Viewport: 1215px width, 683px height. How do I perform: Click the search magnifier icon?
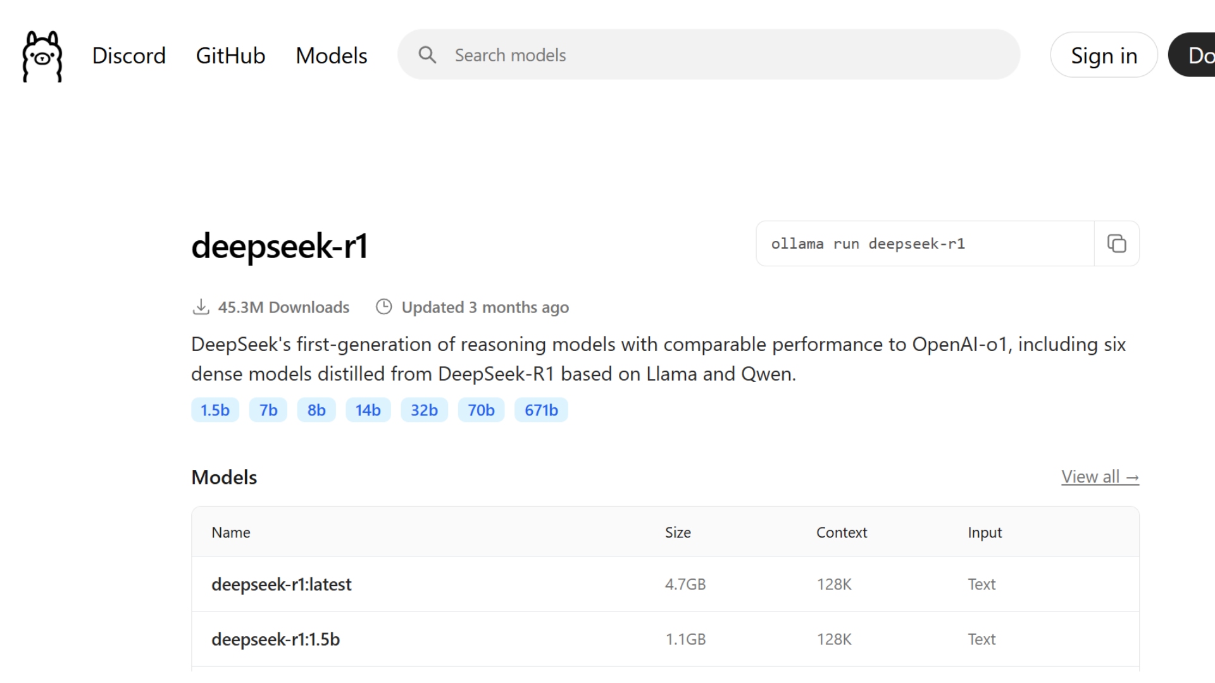click(x=427, y=55)
